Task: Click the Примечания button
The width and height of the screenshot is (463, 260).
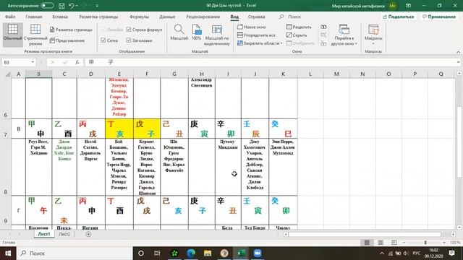Action: tap(439, 17)
